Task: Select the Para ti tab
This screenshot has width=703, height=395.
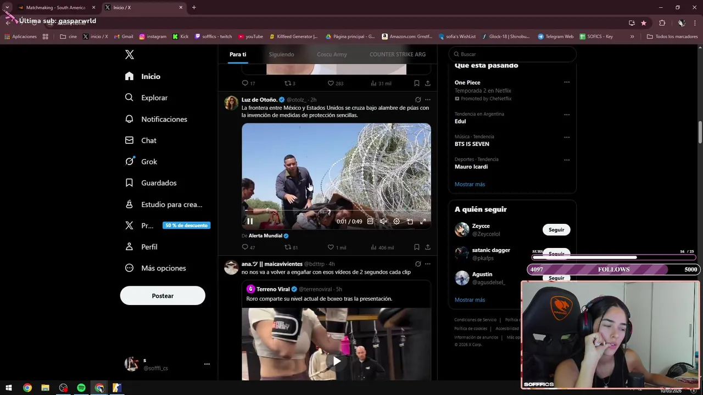Action: [238, 54]
